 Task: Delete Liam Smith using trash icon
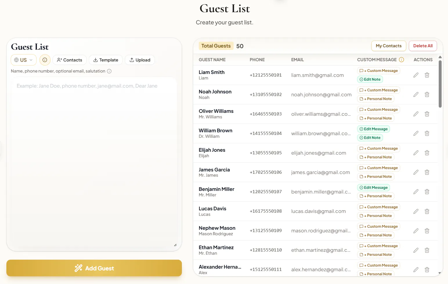click(x=427, y=75)
